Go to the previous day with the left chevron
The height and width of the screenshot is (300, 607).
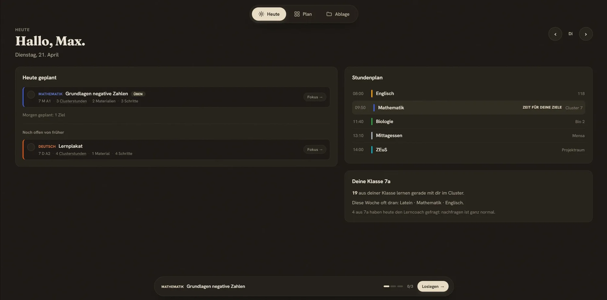coord(555,34)
